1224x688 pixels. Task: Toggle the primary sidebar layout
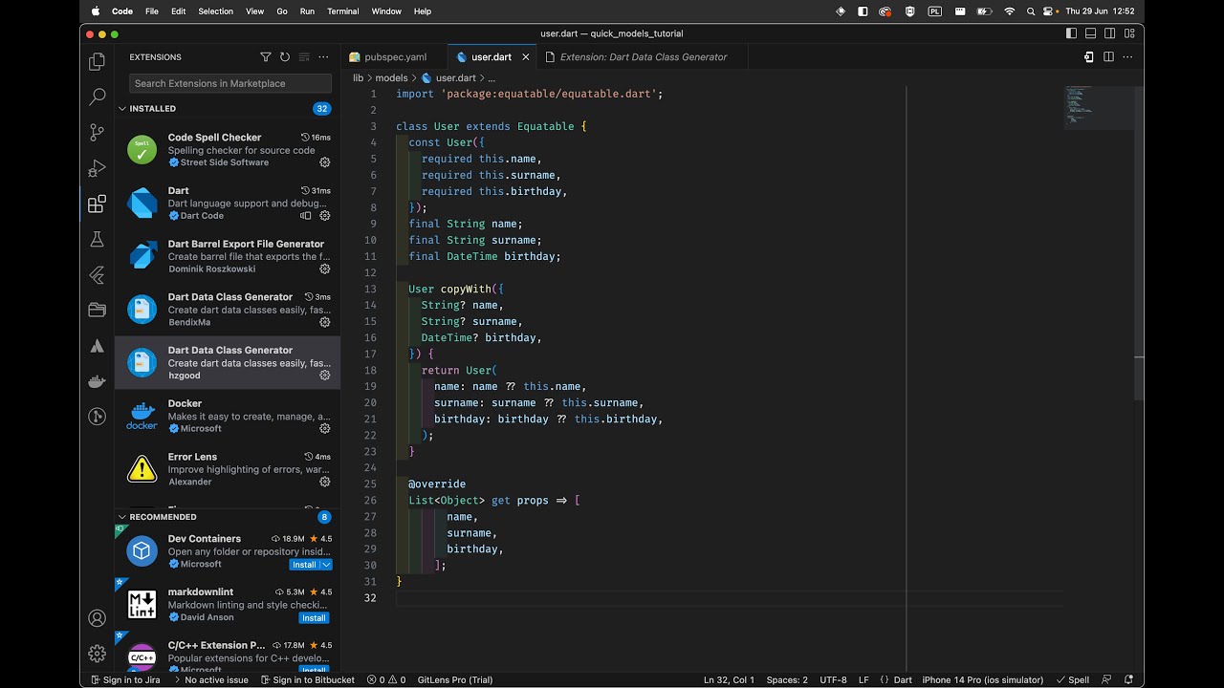[1071, 33]
